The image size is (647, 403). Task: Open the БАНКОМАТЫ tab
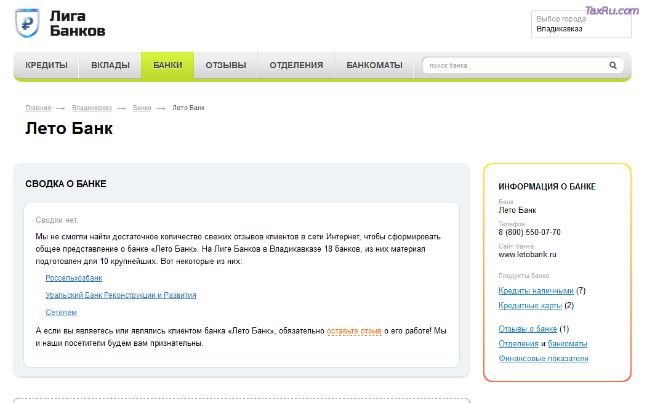click(374, 65)
